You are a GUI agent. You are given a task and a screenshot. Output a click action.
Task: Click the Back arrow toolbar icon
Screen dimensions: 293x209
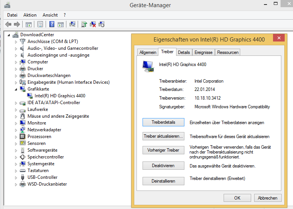pos(8,24)
